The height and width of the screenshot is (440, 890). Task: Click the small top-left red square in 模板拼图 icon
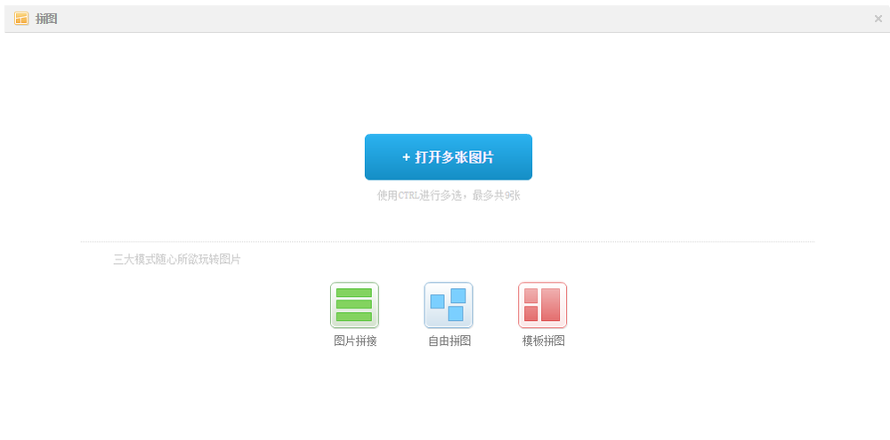(531, 296)
